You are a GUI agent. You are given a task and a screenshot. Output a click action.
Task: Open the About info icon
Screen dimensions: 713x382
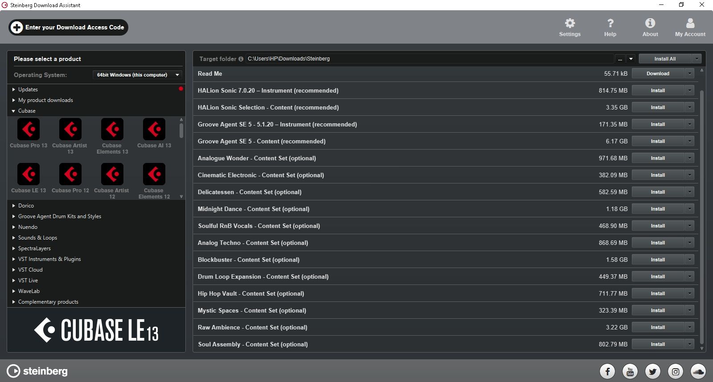pyautogui.click(x=650, y=27)
